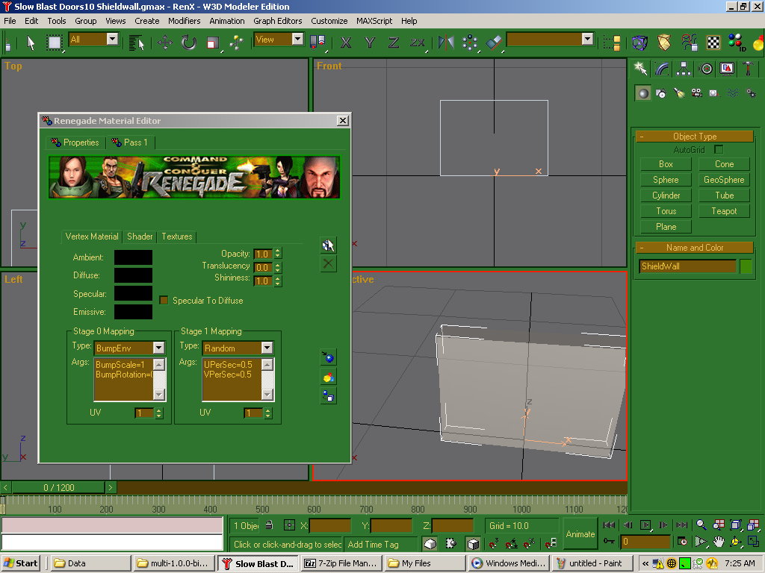Click the Mirror Selected Objects tool

446,43
